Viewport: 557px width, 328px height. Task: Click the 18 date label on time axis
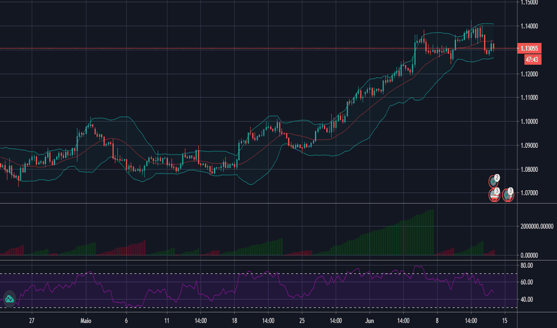tap(234, 321)
